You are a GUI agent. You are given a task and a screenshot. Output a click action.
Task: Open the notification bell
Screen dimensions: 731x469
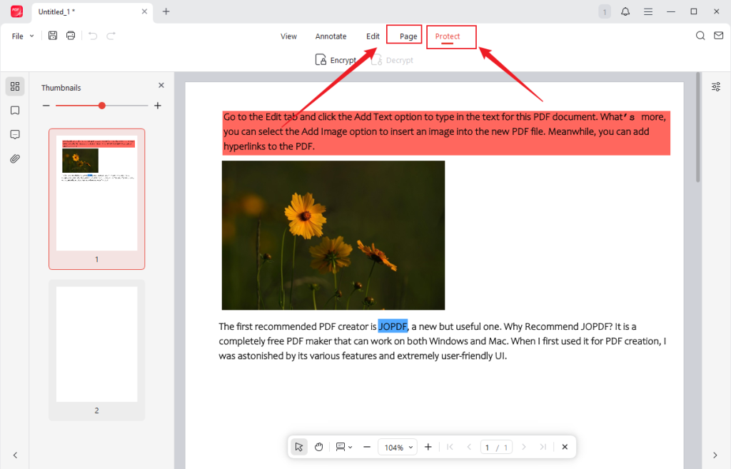pyautogui.click(x=627, y=11)
